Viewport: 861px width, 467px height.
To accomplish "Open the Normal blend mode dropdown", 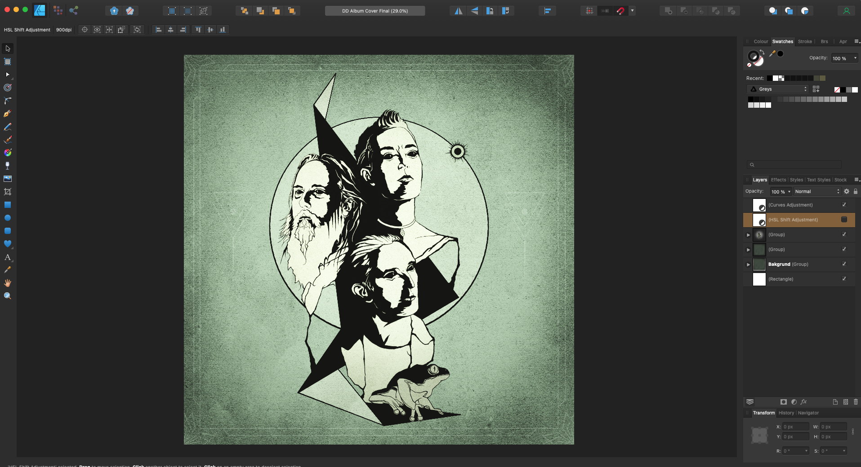I will point(817,192).
